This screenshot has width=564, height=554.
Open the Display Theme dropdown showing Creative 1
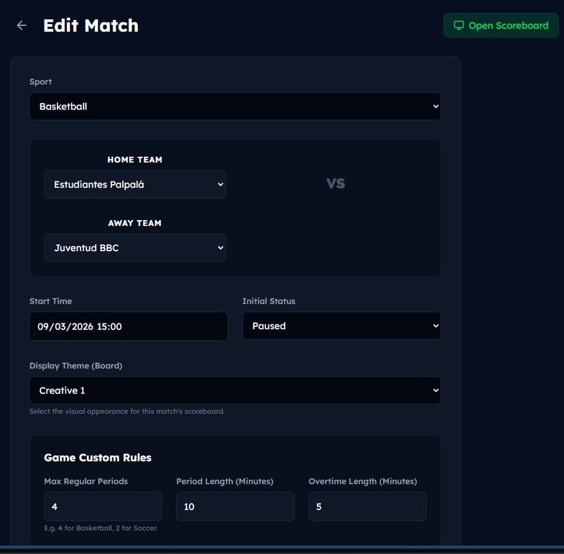click(x=235, y=390)
